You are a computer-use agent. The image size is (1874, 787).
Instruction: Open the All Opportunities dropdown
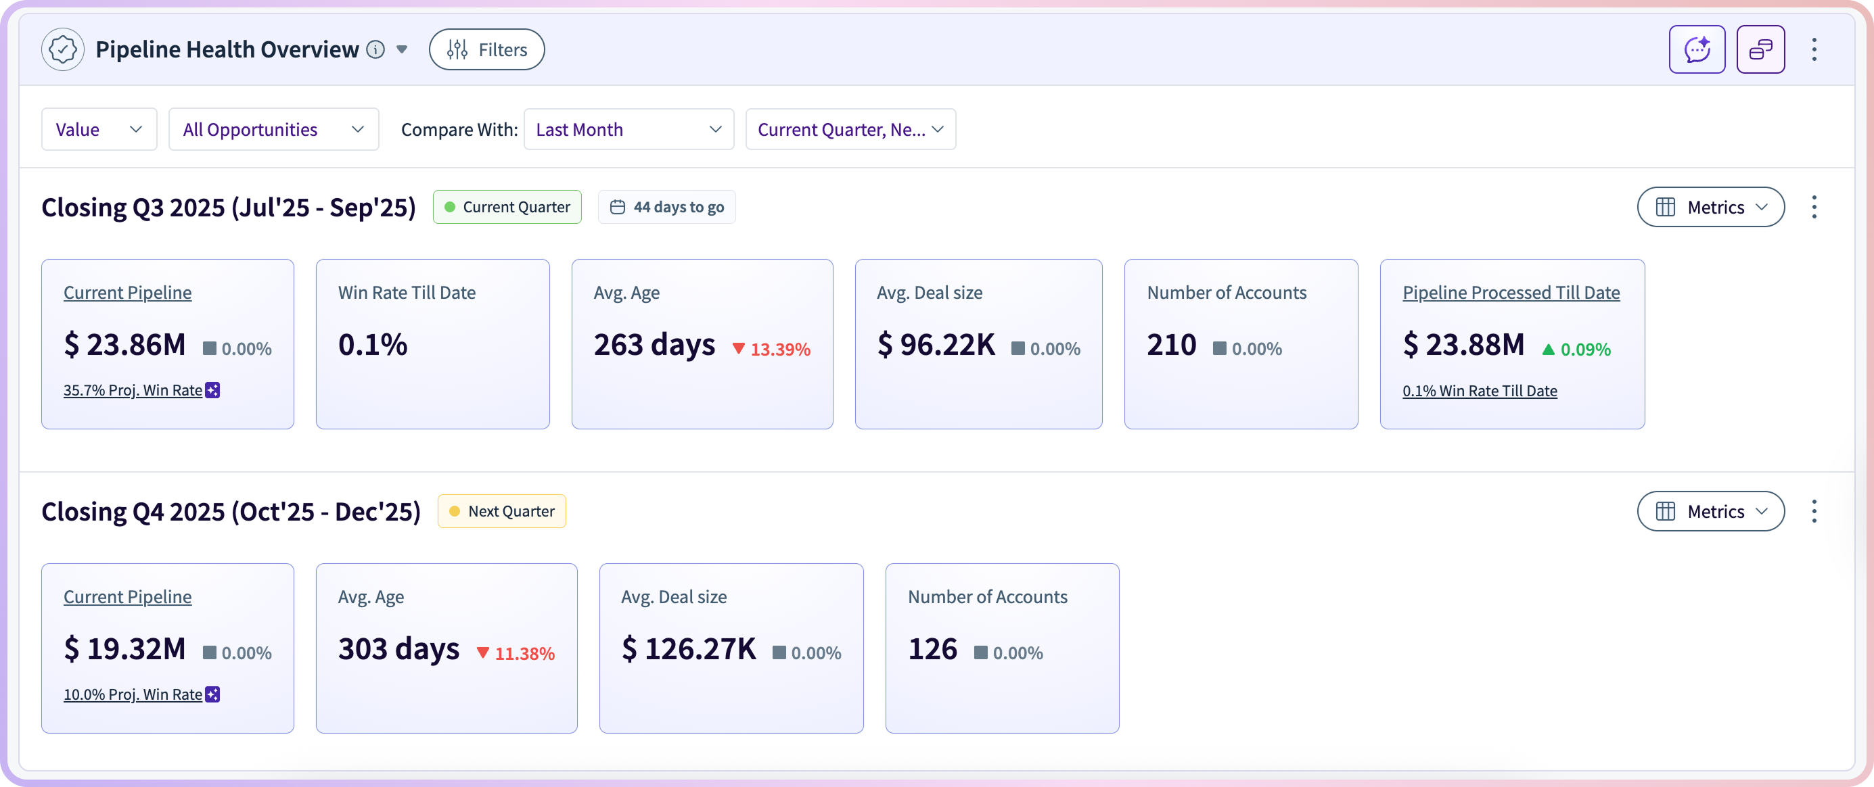pyautogui.click(x=273, y=129)
